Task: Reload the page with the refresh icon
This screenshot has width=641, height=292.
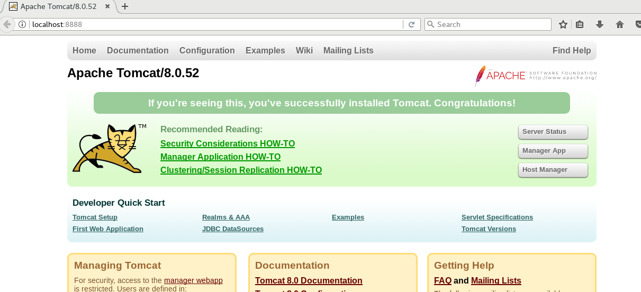Action: pyautogui.click(x=411, y=24)
